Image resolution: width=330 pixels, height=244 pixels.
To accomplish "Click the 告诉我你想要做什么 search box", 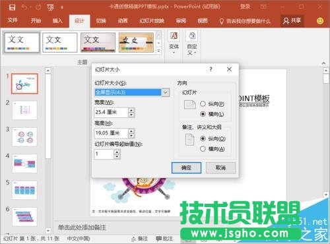I will click(x=246, y=21).
